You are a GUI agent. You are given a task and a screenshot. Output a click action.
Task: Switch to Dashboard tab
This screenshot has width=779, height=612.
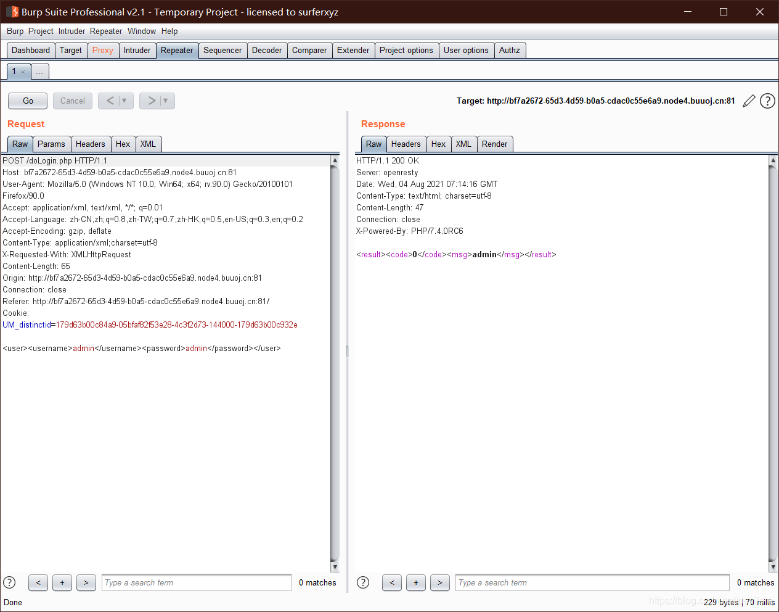(x=31, y=51)
